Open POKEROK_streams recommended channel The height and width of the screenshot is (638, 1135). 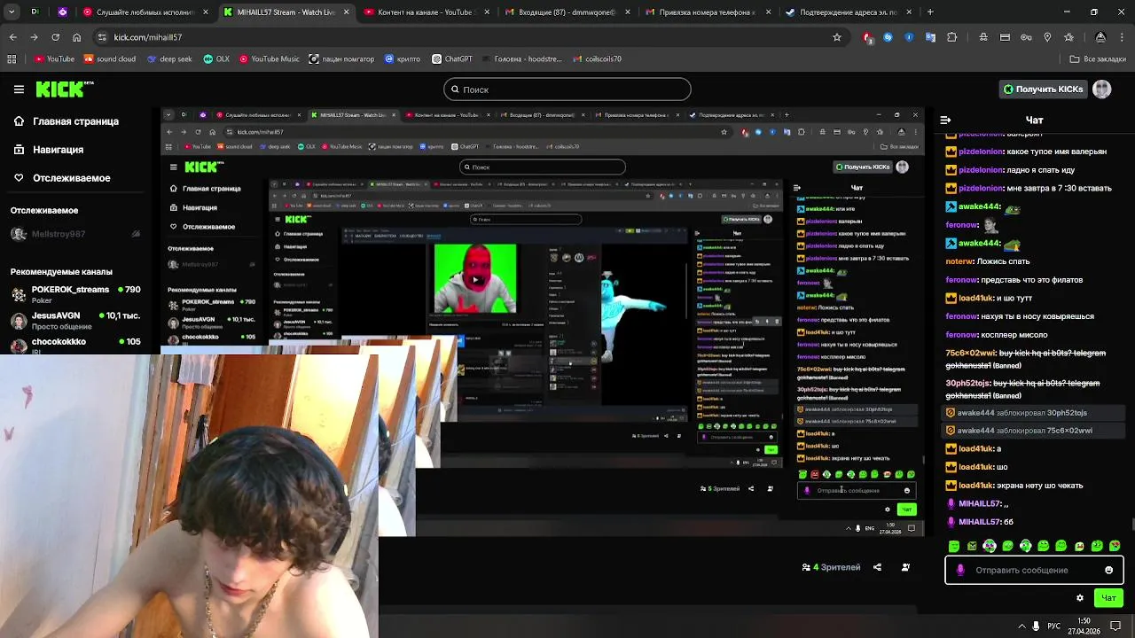pos(75,294)
